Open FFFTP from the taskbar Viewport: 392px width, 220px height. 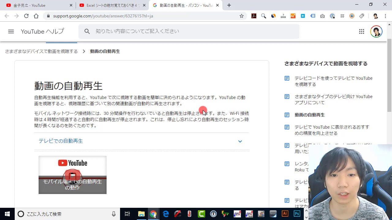[225, 214]
